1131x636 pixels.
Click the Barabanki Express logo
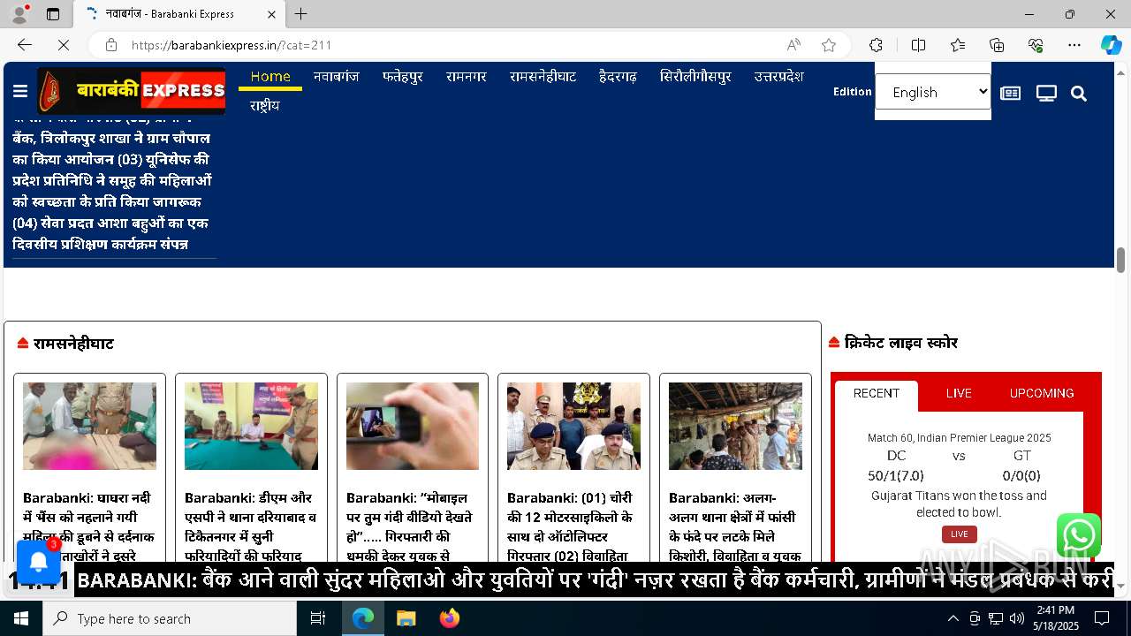132,91
